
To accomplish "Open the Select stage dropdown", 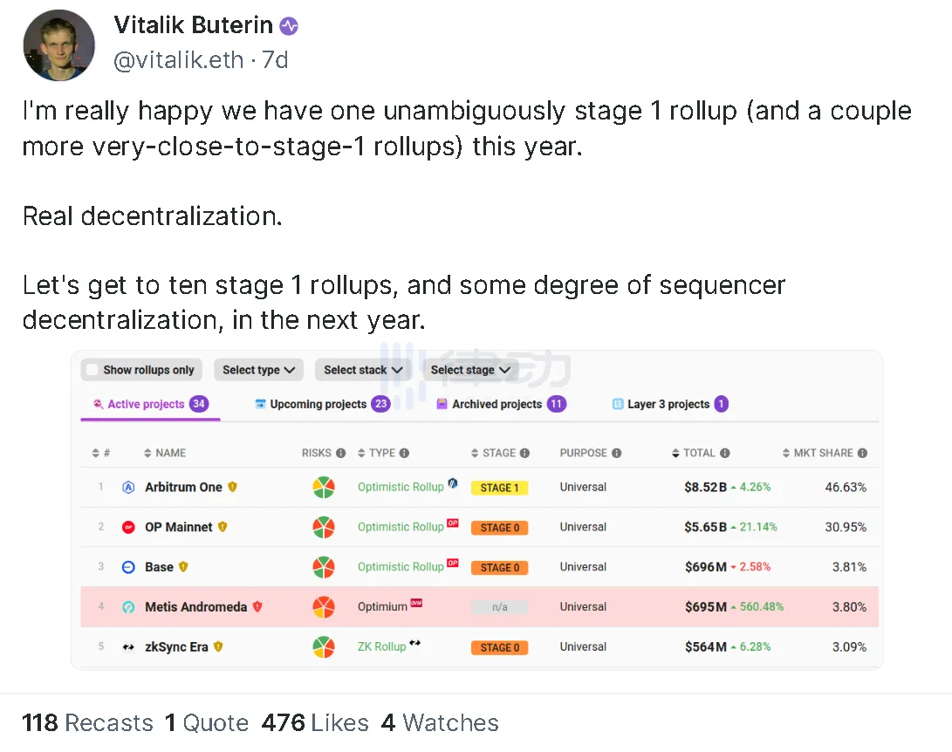I will coord(470,370).
